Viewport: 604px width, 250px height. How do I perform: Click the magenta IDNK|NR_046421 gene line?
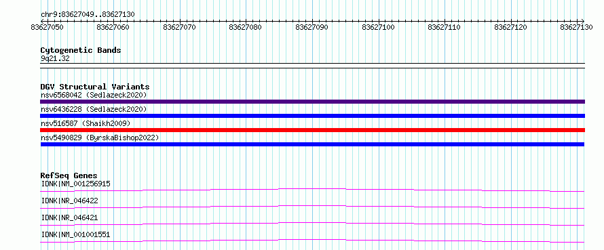pyautogui.click(x=312, y=224)
